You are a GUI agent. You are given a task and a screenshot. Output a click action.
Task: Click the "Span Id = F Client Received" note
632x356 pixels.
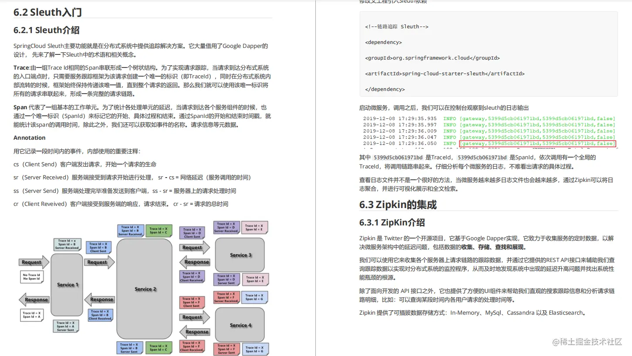pos(192,346)
